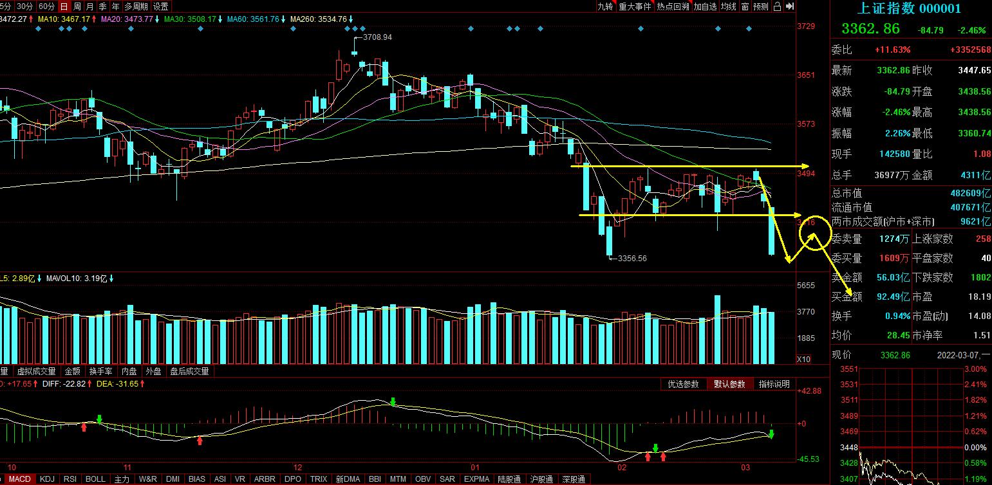Click the 上证指数 000001 title
The width and height of the screenshot is (992, 485).
point(910,8)
